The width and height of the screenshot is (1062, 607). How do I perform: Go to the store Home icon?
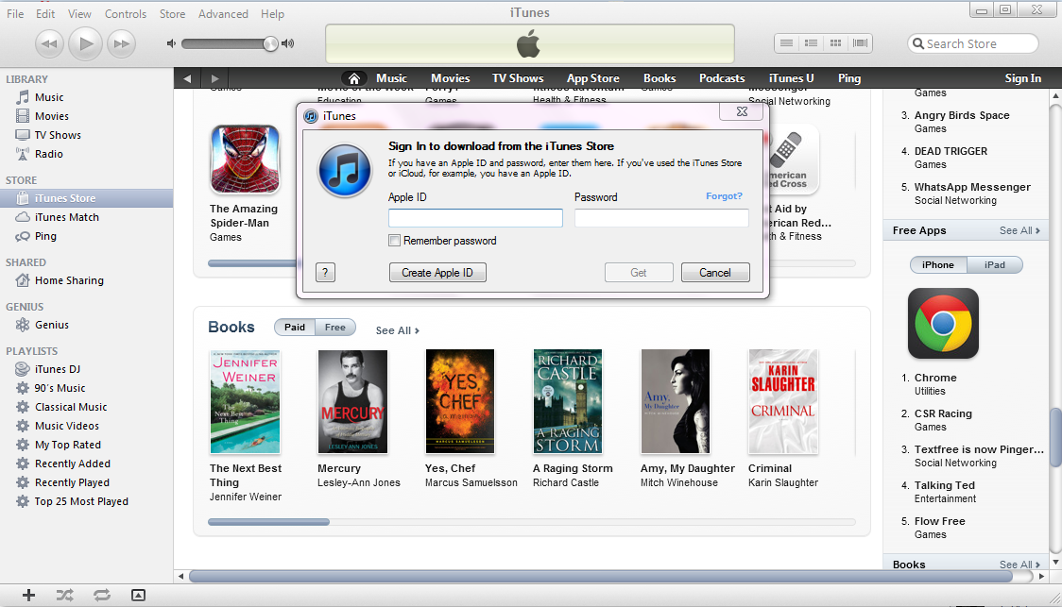[353, 78]
